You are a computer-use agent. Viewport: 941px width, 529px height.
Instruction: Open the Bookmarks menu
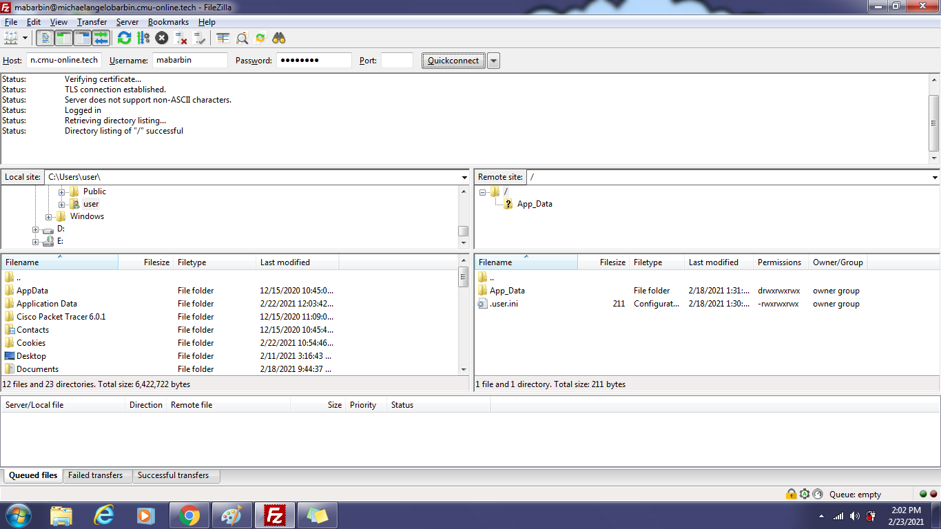168,22
